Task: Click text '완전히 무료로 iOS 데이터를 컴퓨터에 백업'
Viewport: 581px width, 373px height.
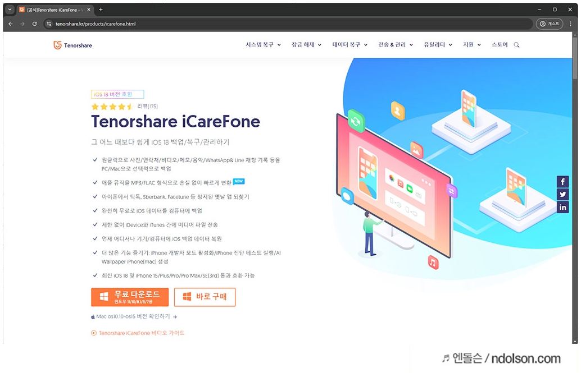Action: point(152,211)
